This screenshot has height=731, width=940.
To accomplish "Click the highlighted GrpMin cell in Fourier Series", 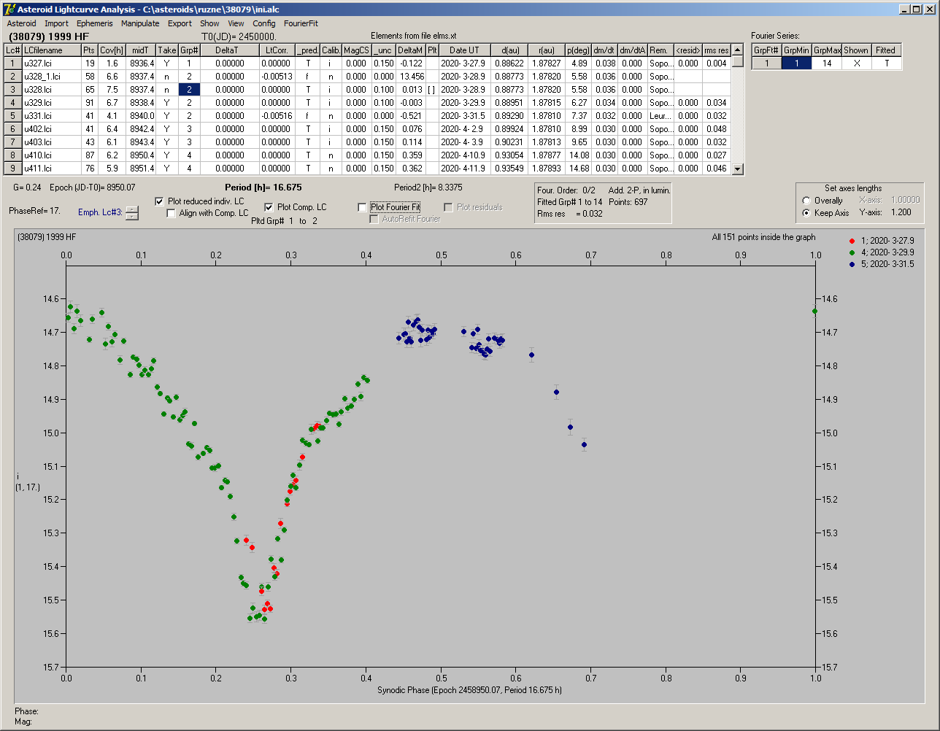I will point(796,63).
